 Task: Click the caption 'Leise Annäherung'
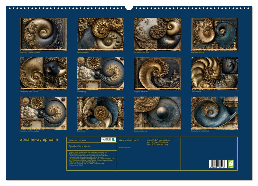click(141, 131)
